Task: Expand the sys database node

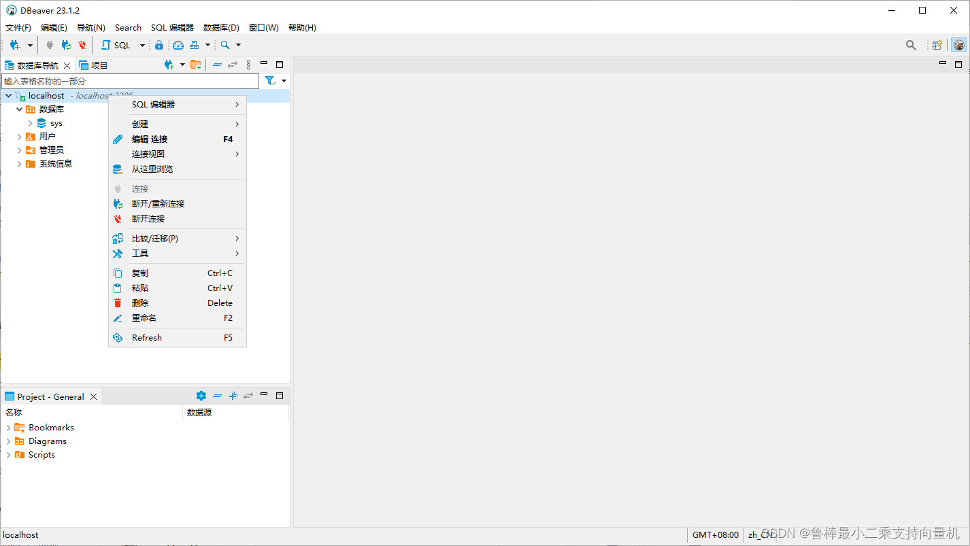Action: (x=30, y=123)
